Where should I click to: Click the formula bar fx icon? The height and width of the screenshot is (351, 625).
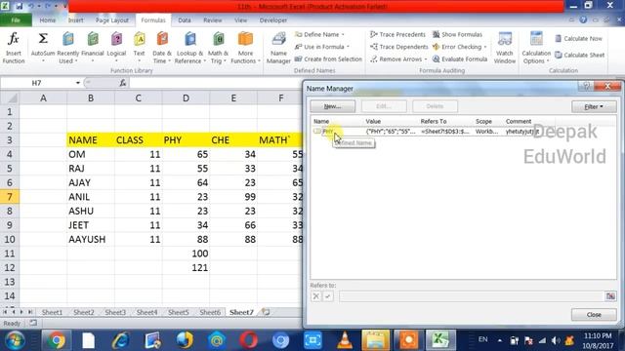coord(122,83)
